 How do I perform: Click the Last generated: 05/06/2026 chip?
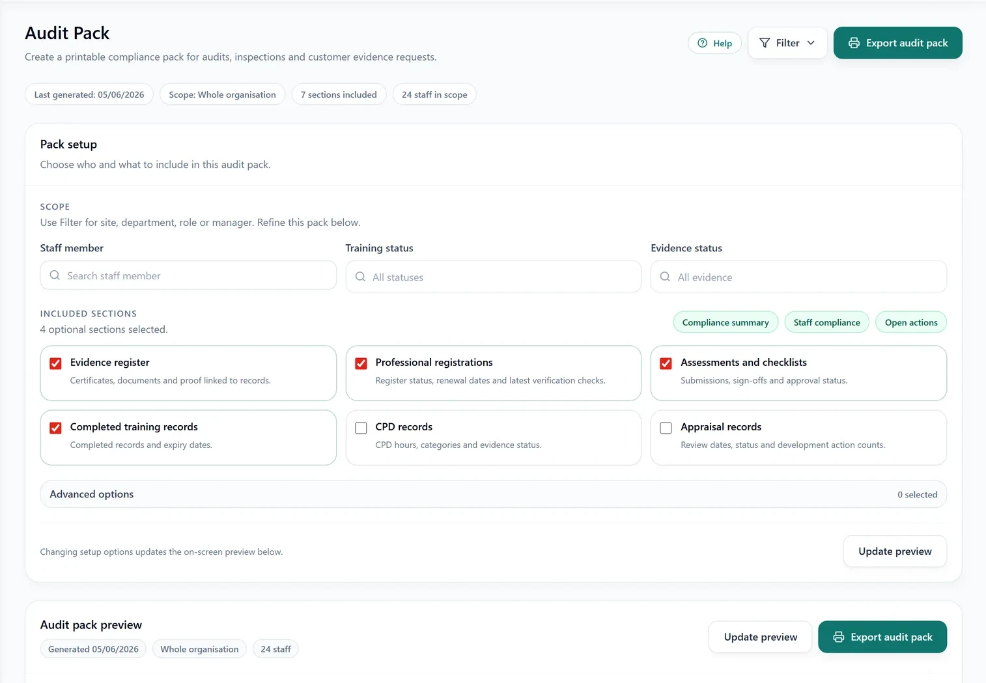pos(89,94)
